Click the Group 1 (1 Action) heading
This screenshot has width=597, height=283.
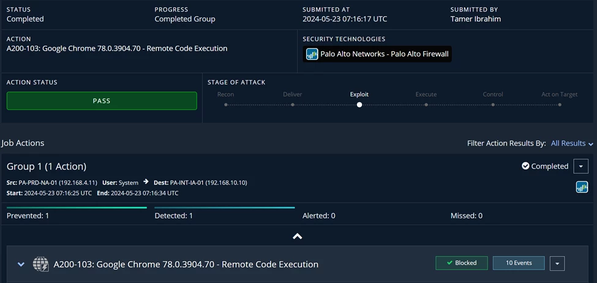47,166
